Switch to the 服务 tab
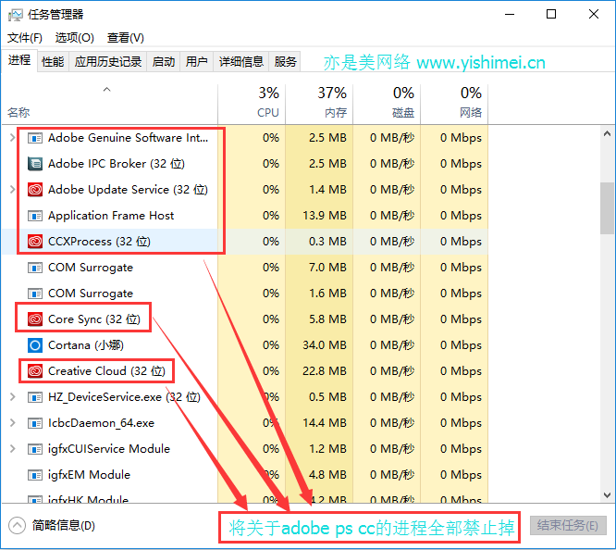The image size is (616, 550). (x=285, y=62)
